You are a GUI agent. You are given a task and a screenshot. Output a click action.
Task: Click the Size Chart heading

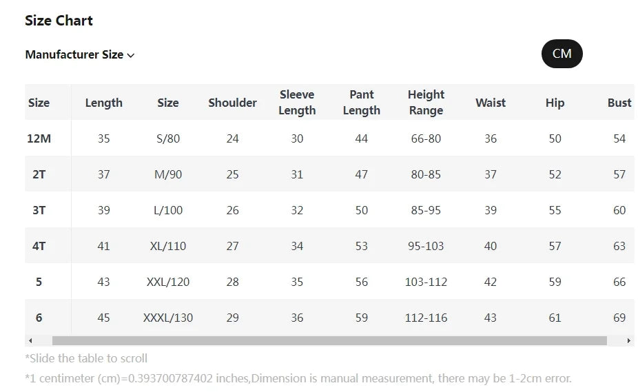pyautogui.click(x=59, y=21)
